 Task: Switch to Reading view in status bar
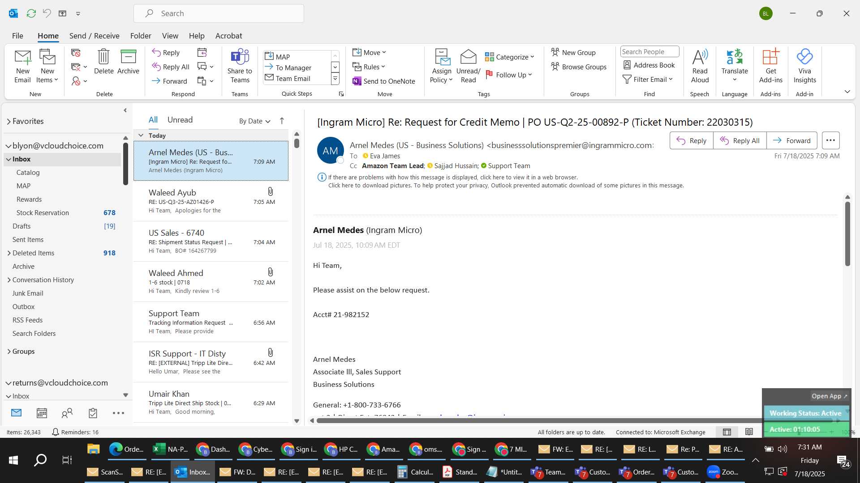click(749, 432)
